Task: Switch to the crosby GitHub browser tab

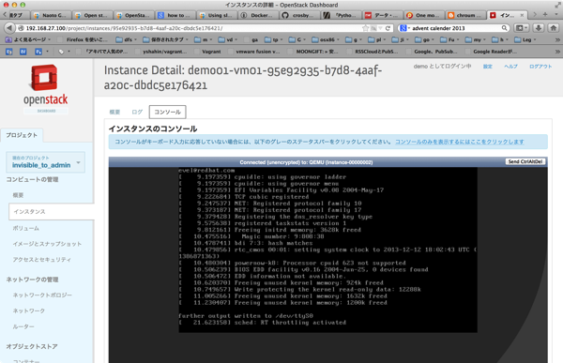Action: click(x=299, y=15)
